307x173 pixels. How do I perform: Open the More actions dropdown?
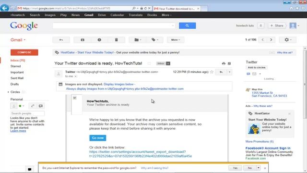pyautogui.click(x=176, y=40)
